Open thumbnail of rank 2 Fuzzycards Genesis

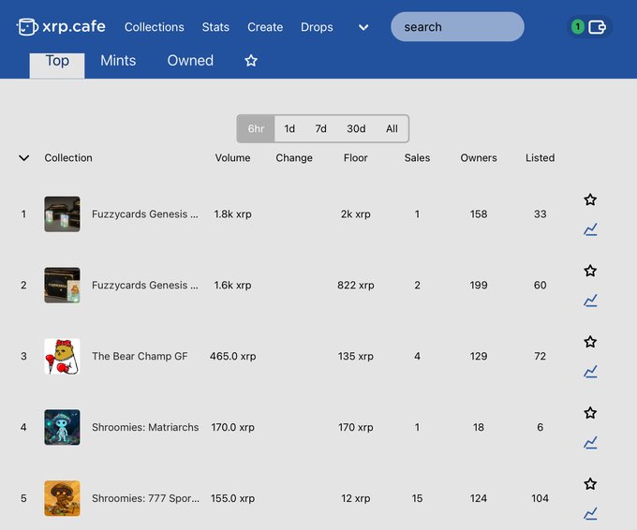coord(62,285)
